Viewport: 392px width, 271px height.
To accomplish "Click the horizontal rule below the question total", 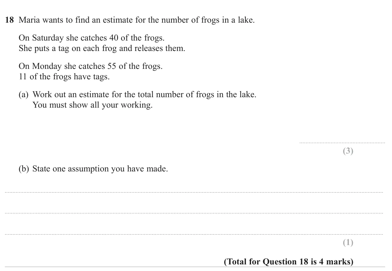I will tap(195, 267).
